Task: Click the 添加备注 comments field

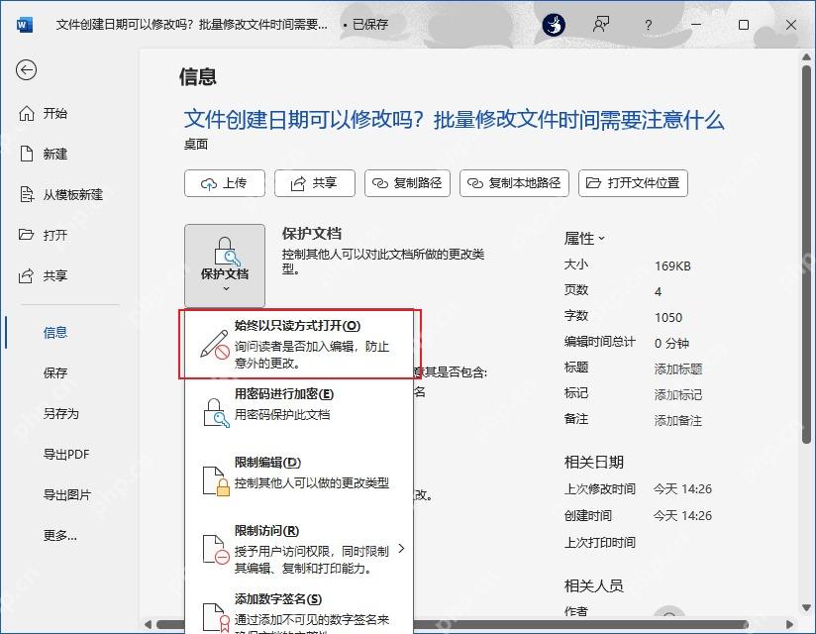Action: [x=678, y=421]
